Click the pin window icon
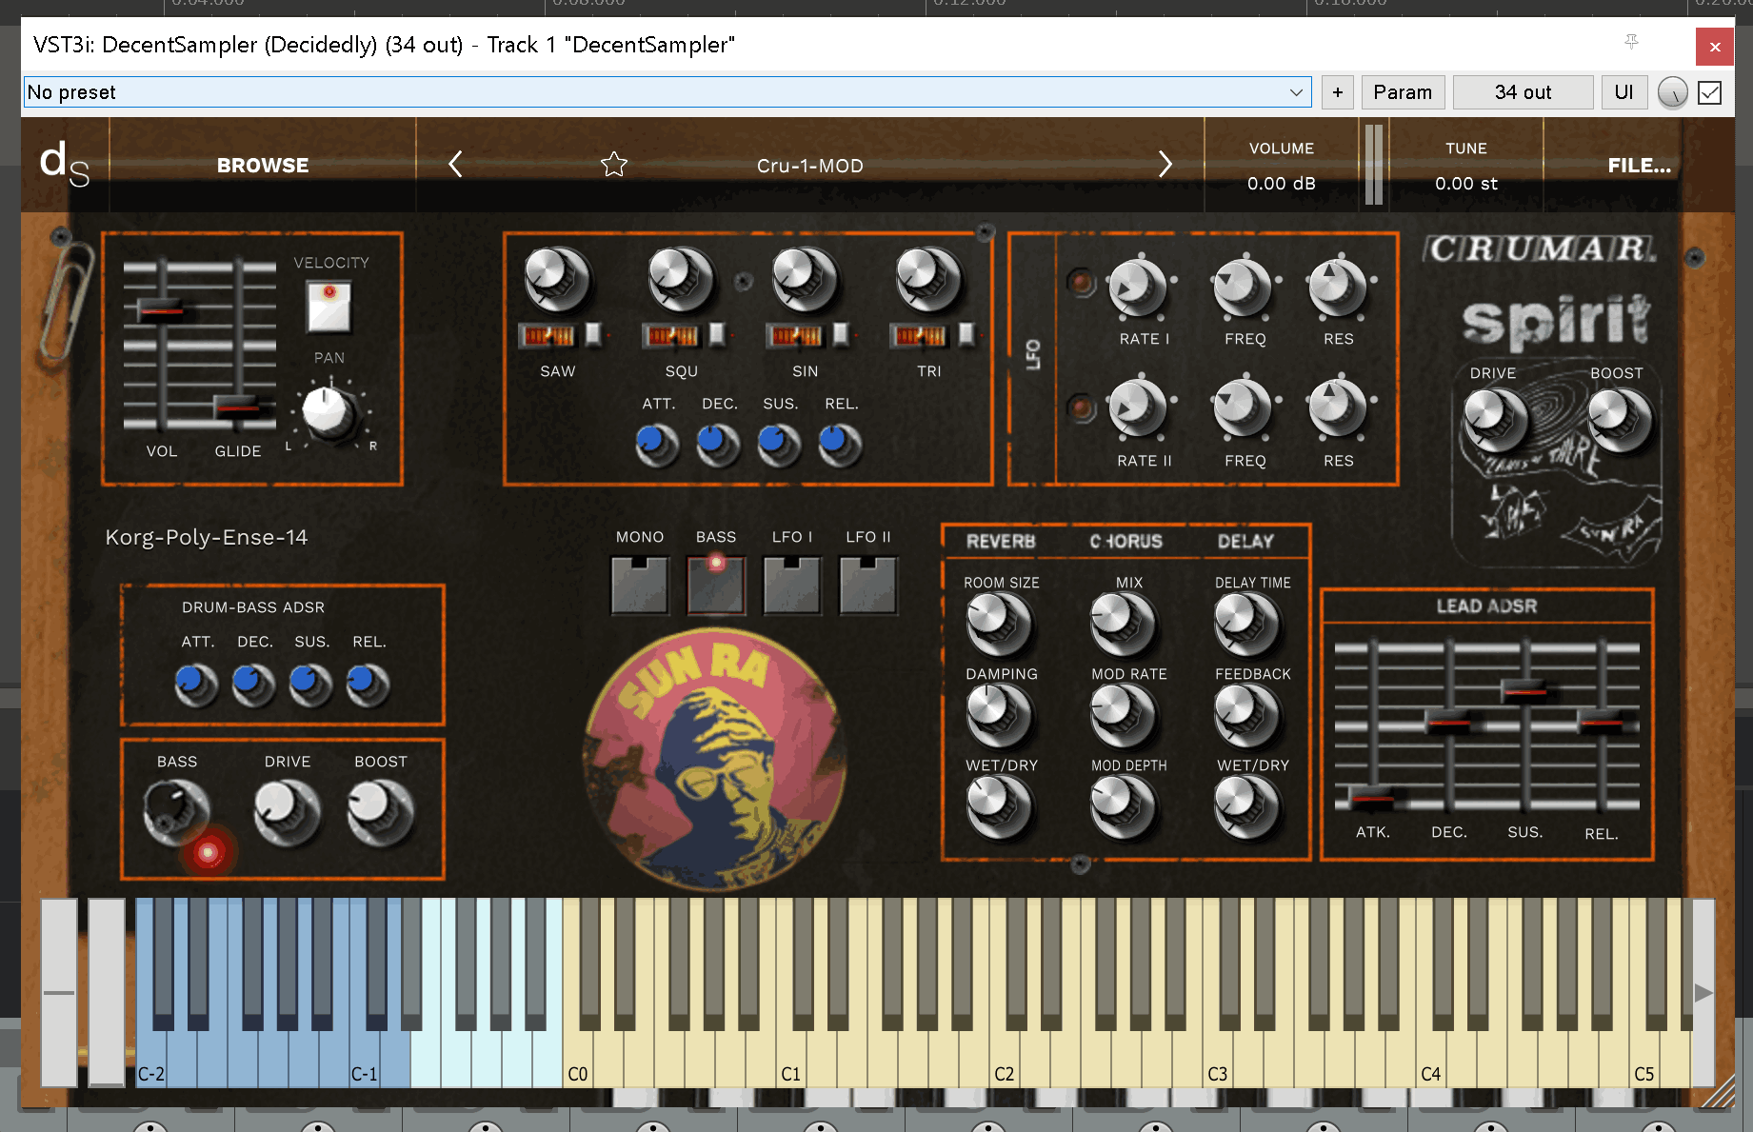Image resolution: width=1753 pixels, height=1132 pixels. pos(1631,42)
